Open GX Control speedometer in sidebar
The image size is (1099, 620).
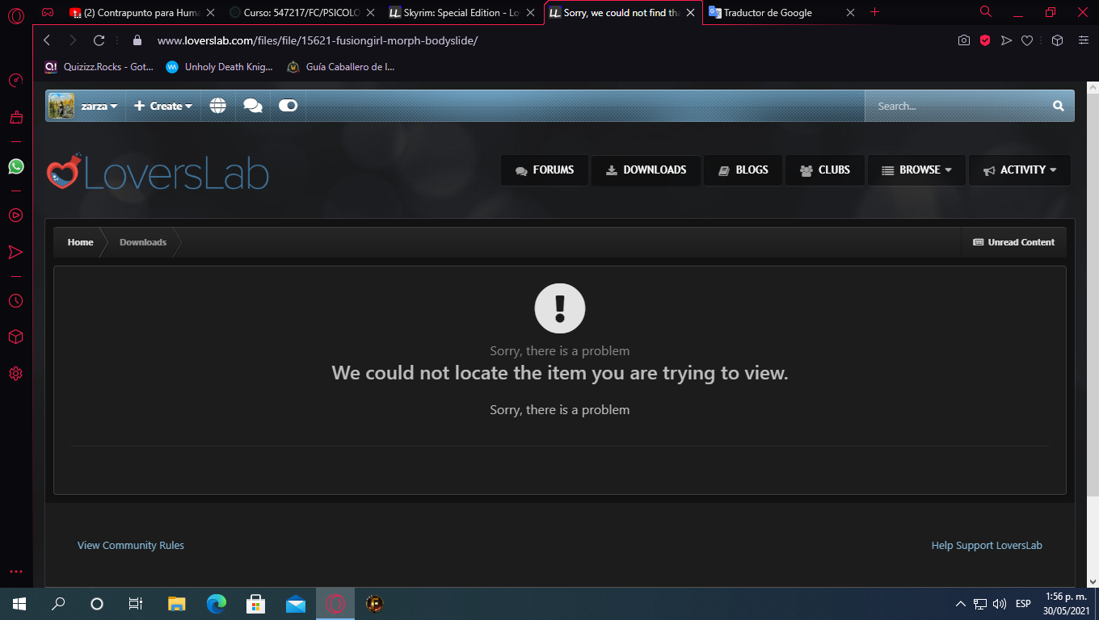tap(15, 81)
